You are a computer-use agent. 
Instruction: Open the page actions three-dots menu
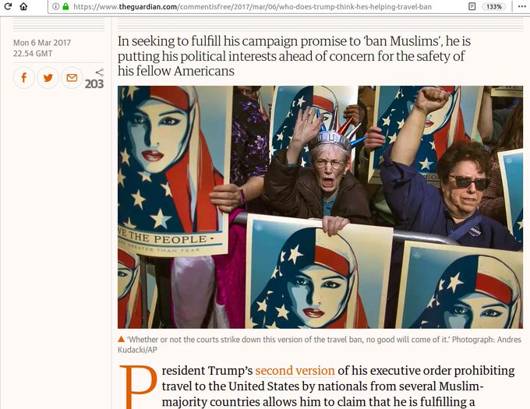click(522, 6)
